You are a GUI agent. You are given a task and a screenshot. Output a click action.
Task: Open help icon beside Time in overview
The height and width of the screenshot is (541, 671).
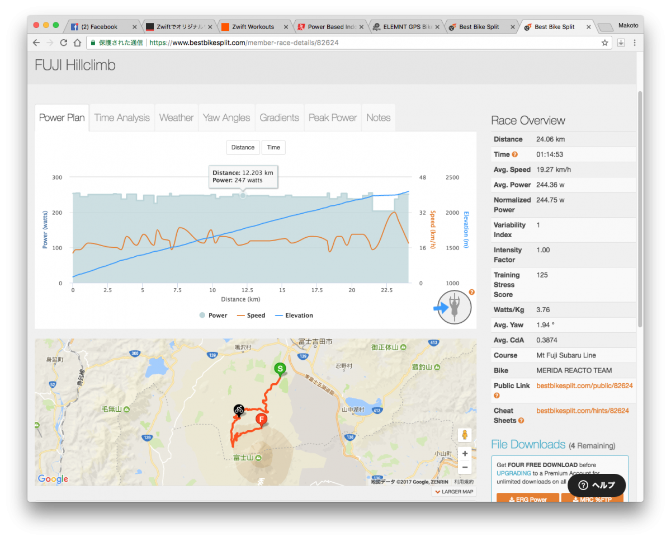click(514, 154)
